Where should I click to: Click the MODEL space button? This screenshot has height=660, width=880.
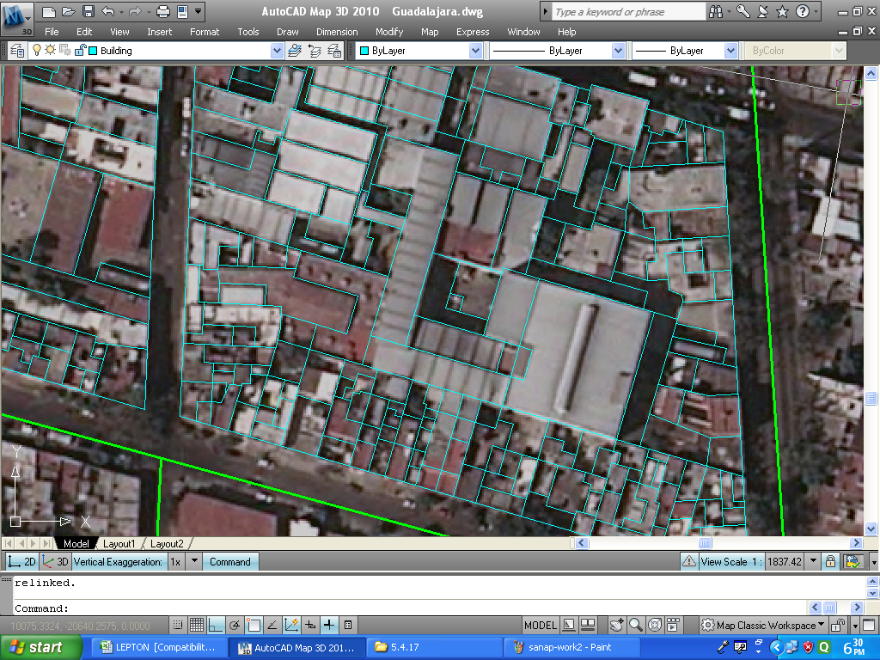point(540,626)
